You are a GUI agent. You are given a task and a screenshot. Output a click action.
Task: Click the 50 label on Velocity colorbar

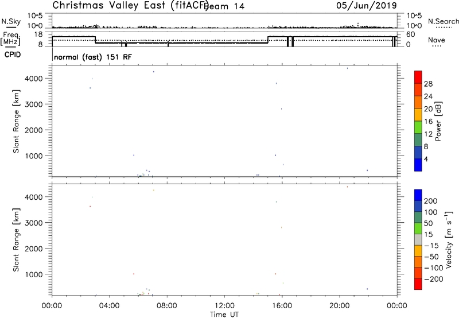click(x=429, y=223)
